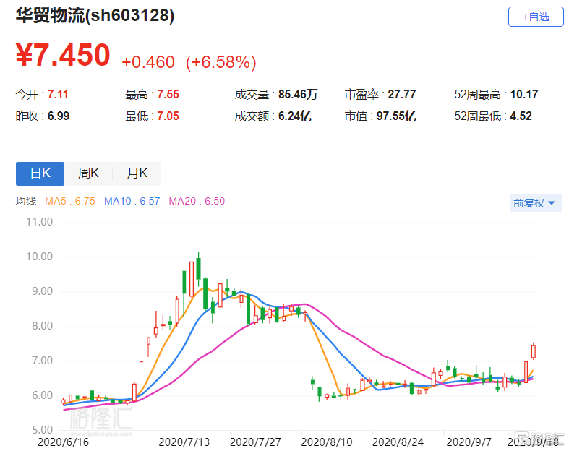Add stock with +自选 button
This screenshot has width=569, height=451.
click(x=536, y=17)
